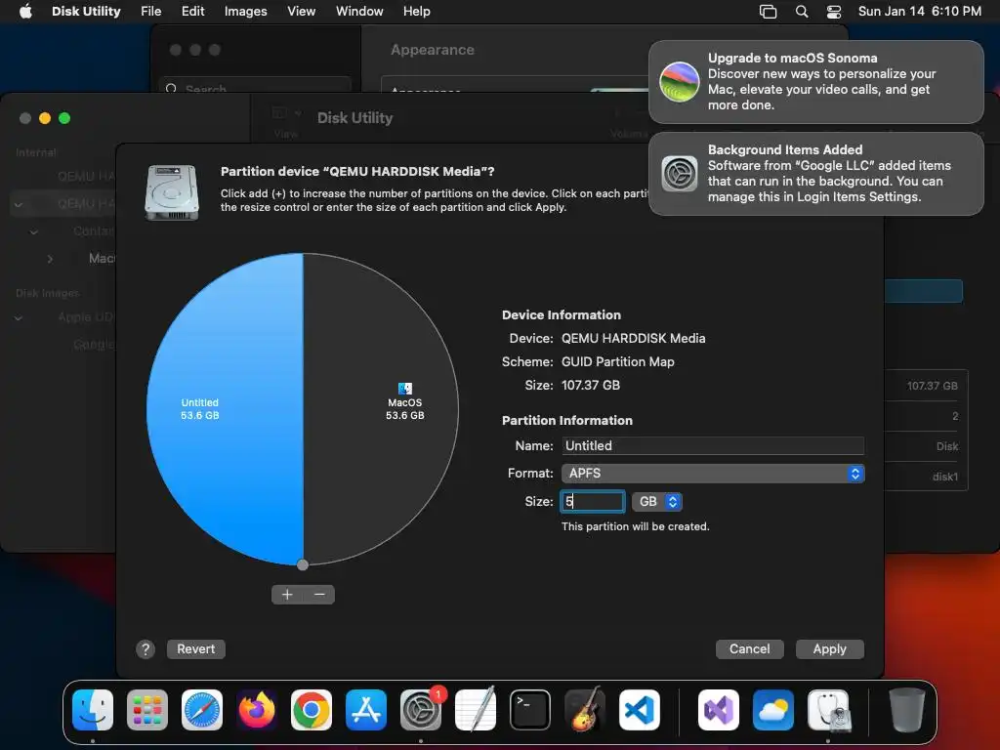
Task: Launch Terminal from the dock
Action: tap(530, 709)
